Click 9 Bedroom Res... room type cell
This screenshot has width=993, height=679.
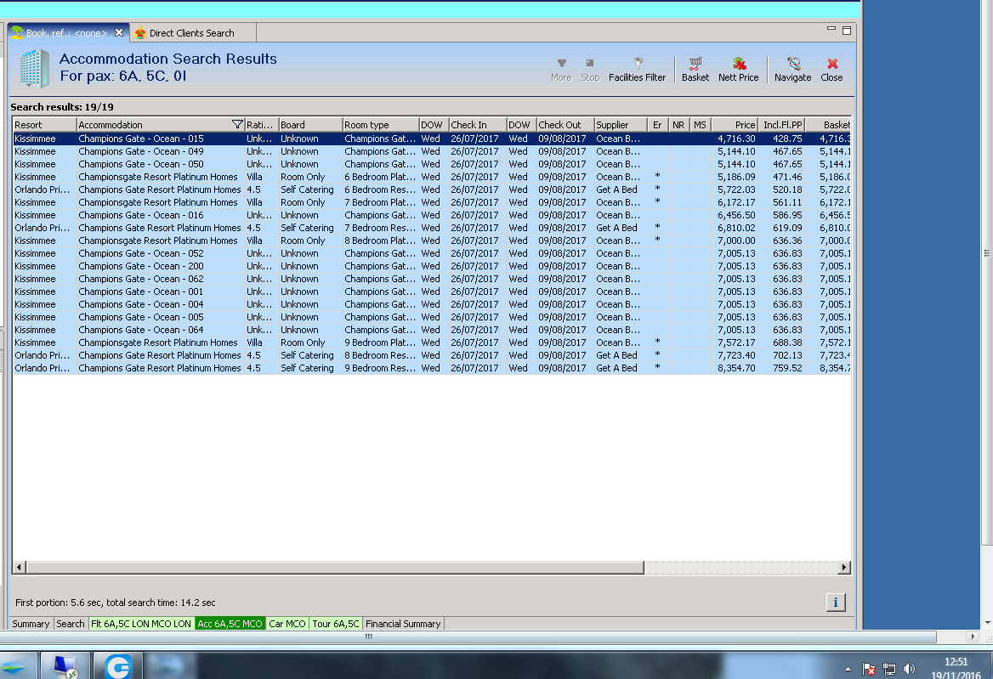pyautogui.click(x=380, y=368)
